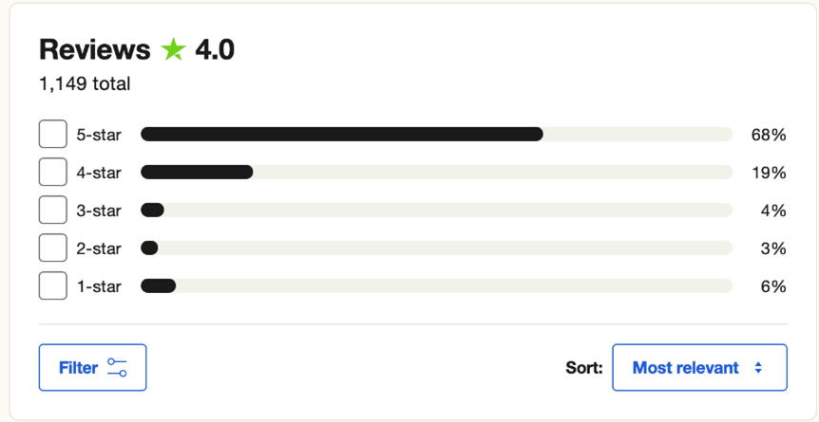Check the 5-star filter checkbox
The image size is (819, 422).
click(53, 135)
